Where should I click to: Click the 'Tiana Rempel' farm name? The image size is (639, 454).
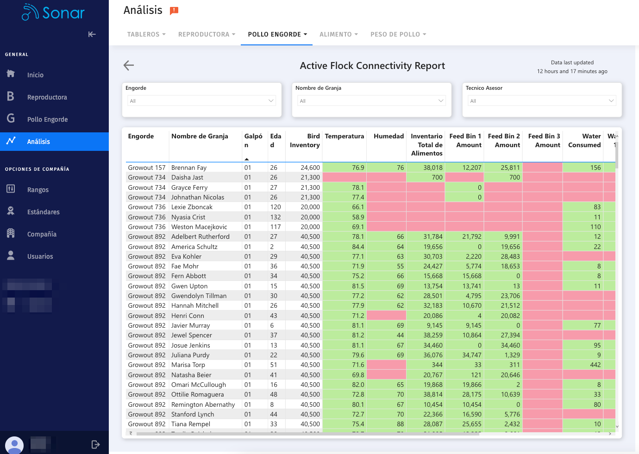(190, 424)
